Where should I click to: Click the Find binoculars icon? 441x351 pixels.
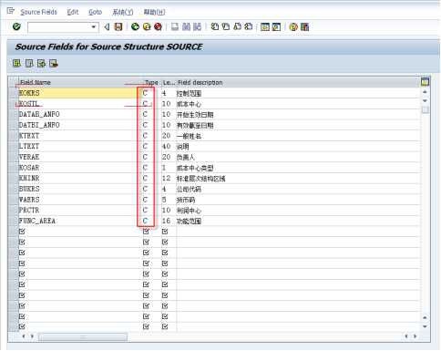186,26
